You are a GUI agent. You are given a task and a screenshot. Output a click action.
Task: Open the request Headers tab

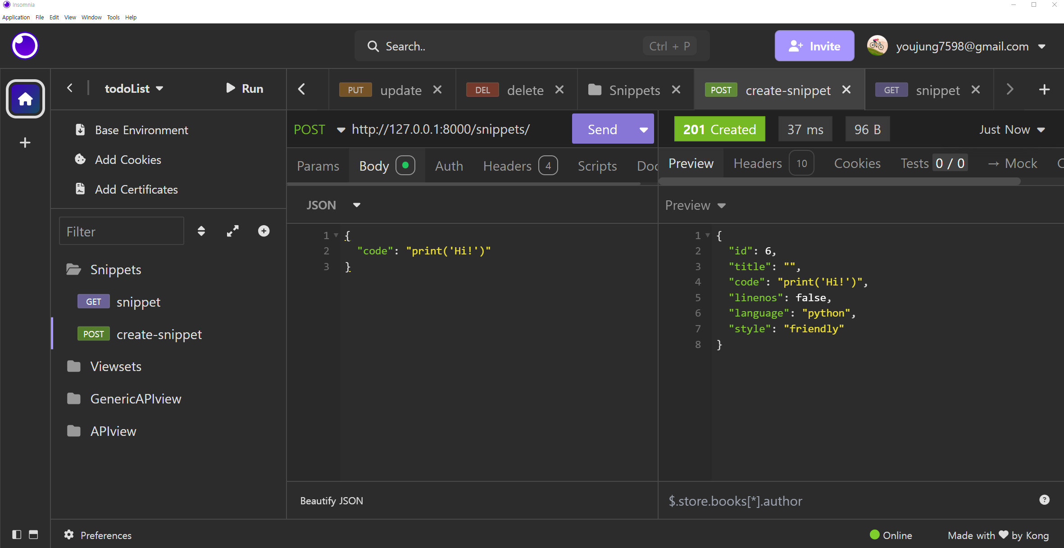[520, 166]
